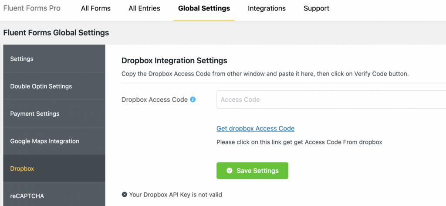Select the Global Settings tab
This screenshot has height=206, width=446.
204,8
